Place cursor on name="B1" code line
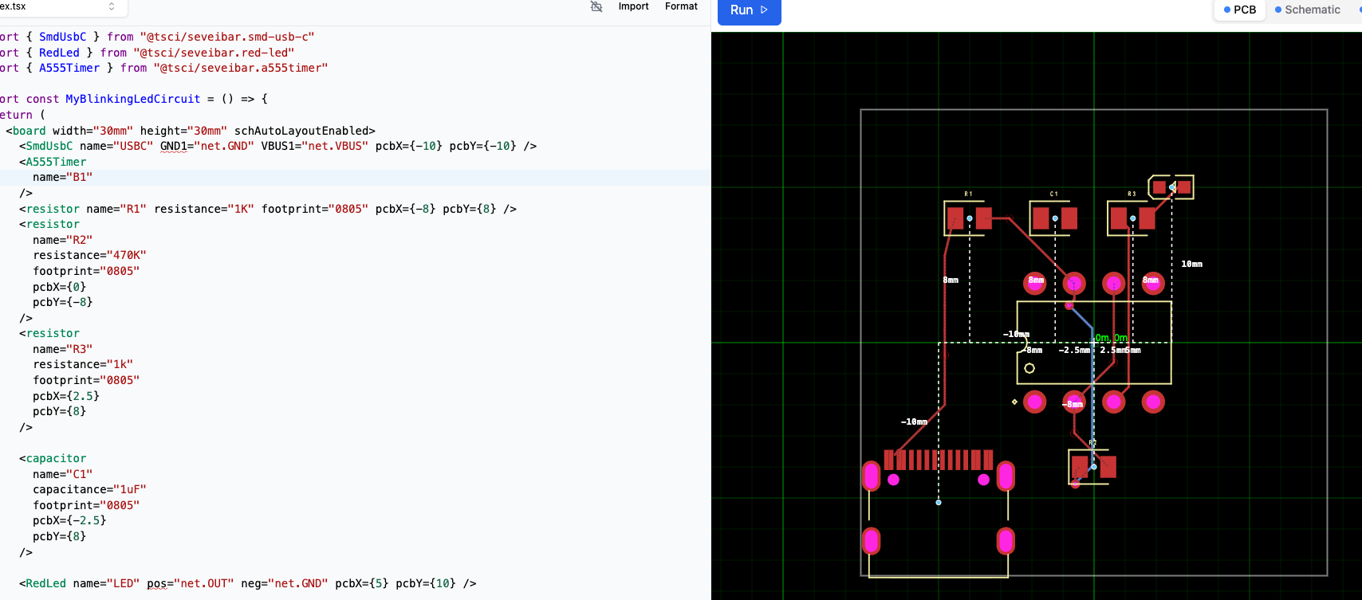 pyautogui.click(x=62, y=177)
